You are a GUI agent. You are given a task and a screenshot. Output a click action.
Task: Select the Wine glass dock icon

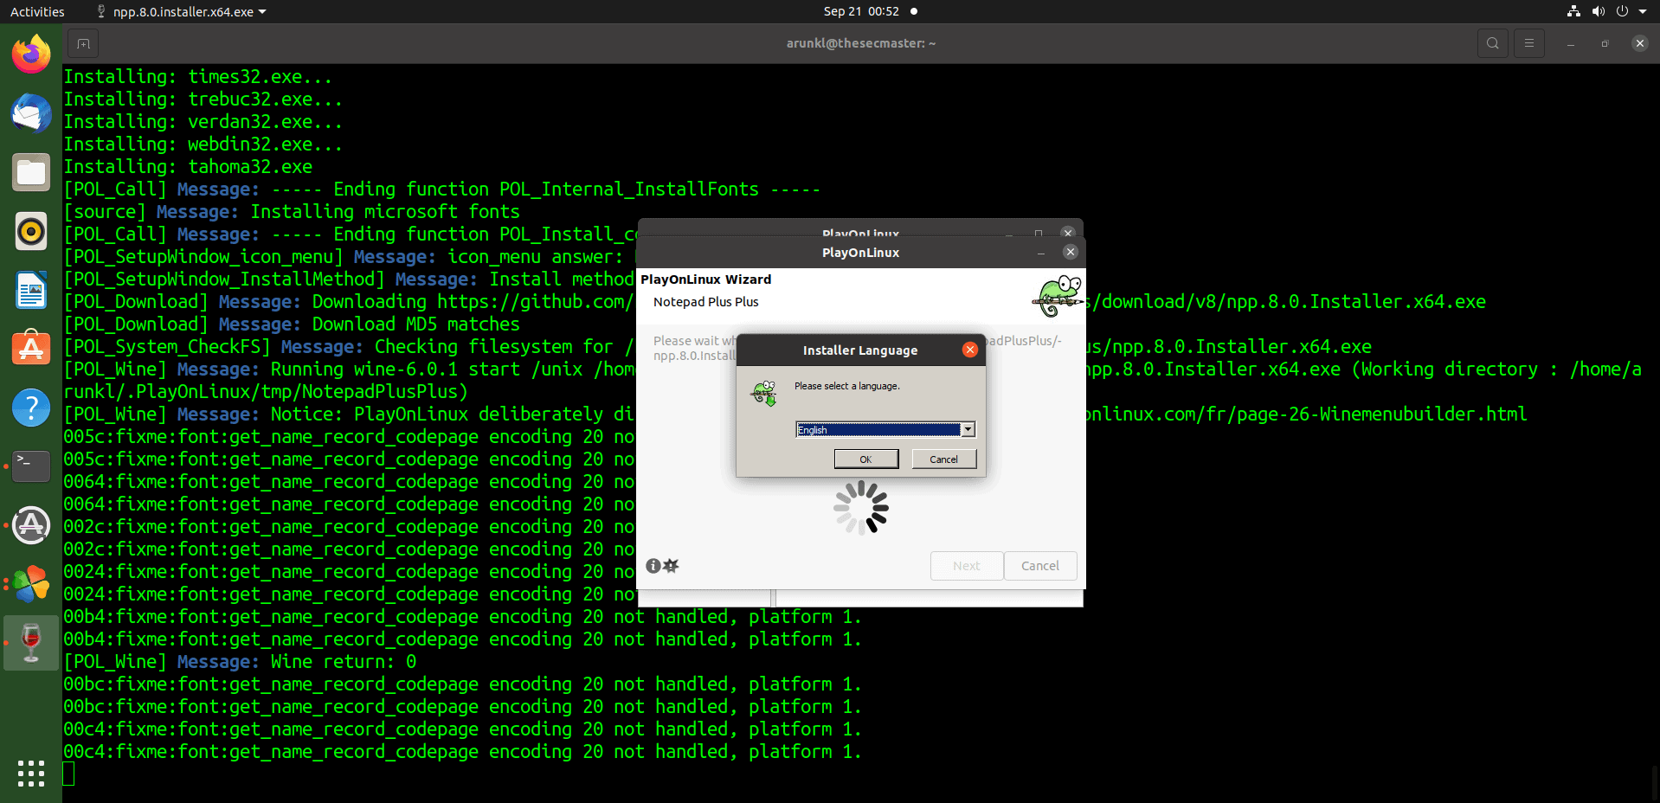point(31,643)
